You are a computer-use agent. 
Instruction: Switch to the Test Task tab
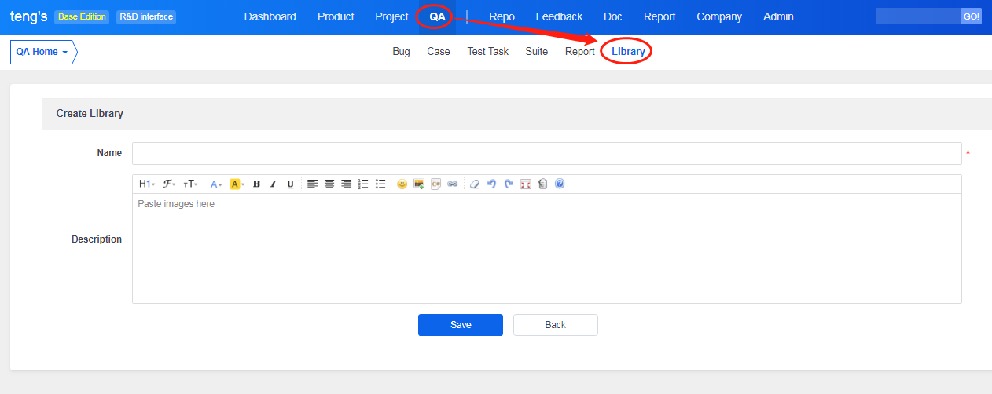(487, 52)
